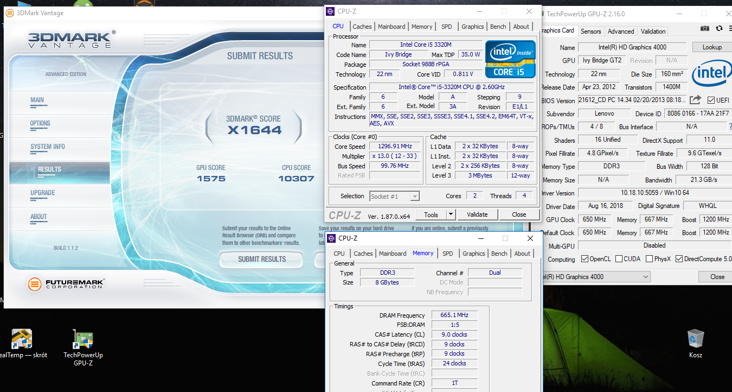This screenshot has width=732, height=392.
Task: Click the BIOS export arrow icon in GPU-Z
Action: tap(695, 100)
